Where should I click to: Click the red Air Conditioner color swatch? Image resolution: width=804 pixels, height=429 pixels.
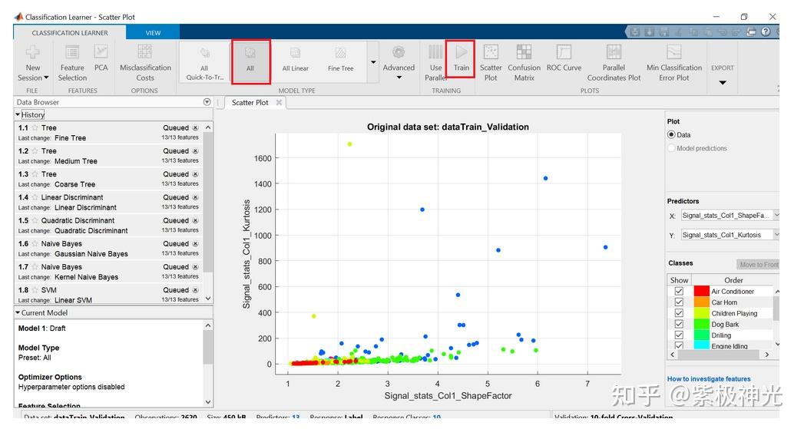(x=701, y=291)
